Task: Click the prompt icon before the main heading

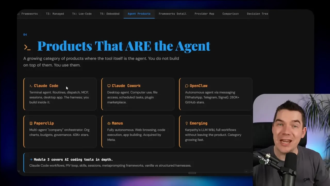Action: [27, 47]
